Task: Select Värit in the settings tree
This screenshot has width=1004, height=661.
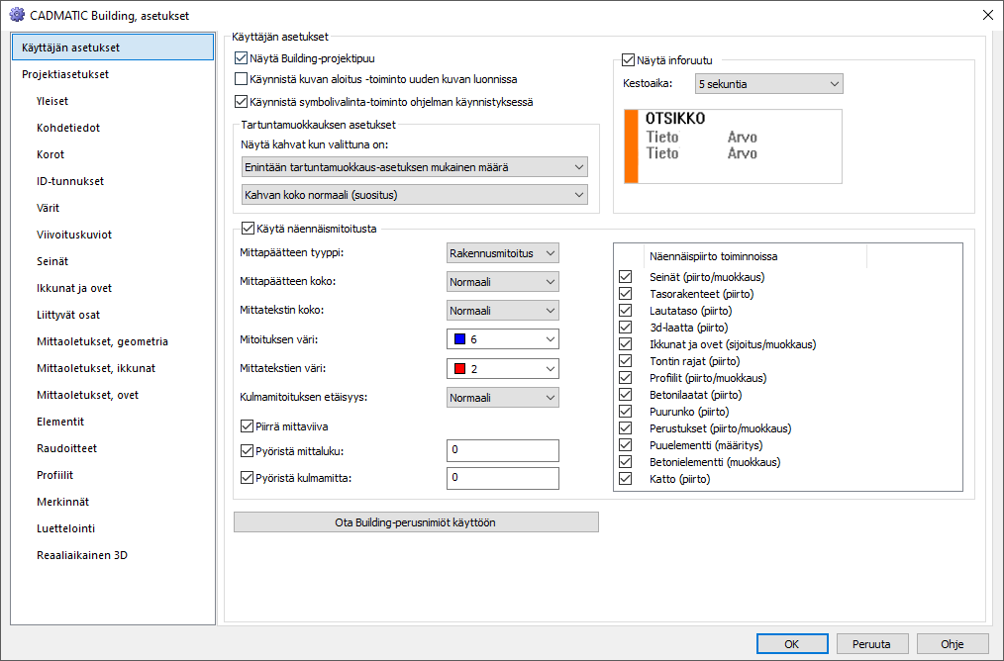Action: tap(50, 208)
